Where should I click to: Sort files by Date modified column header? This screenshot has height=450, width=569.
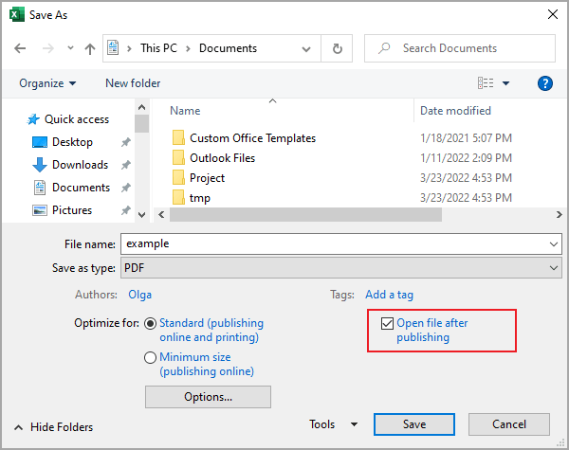(455, 111)
